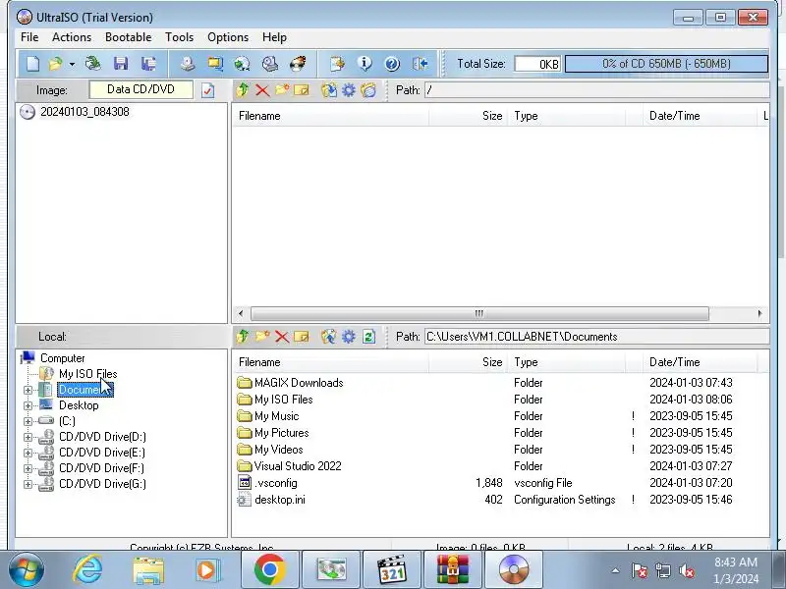Click the blue information 'i' toolbar icon
The height and width of the screenshot is (589, 786).
(x=365, y=64)
